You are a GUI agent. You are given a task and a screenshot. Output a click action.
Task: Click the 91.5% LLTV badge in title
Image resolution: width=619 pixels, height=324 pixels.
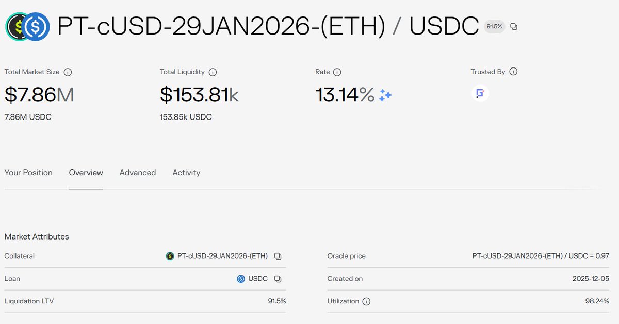tap(494, 26)
